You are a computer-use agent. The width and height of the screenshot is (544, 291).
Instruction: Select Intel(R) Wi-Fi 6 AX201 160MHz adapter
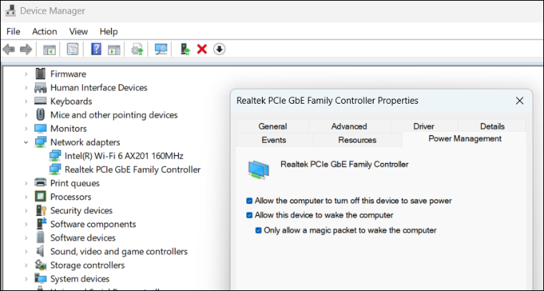coord(124,156)
